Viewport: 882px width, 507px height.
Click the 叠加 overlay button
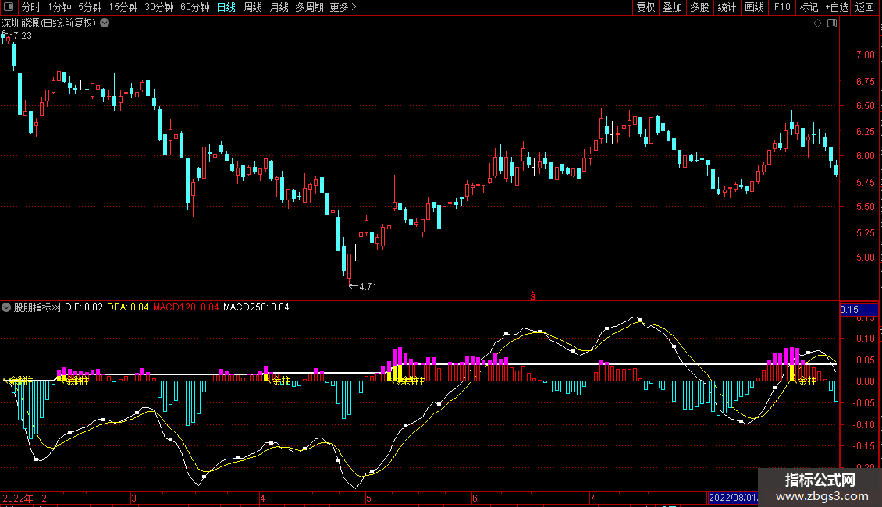pos(673,7)
